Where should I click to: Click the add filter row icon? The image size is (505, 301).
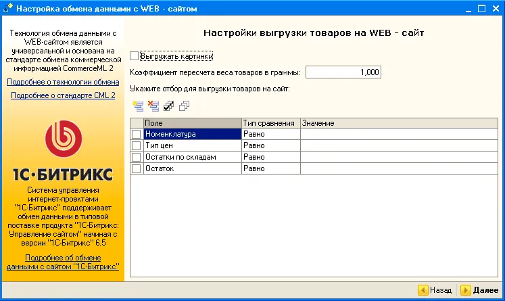click(138, 105)
